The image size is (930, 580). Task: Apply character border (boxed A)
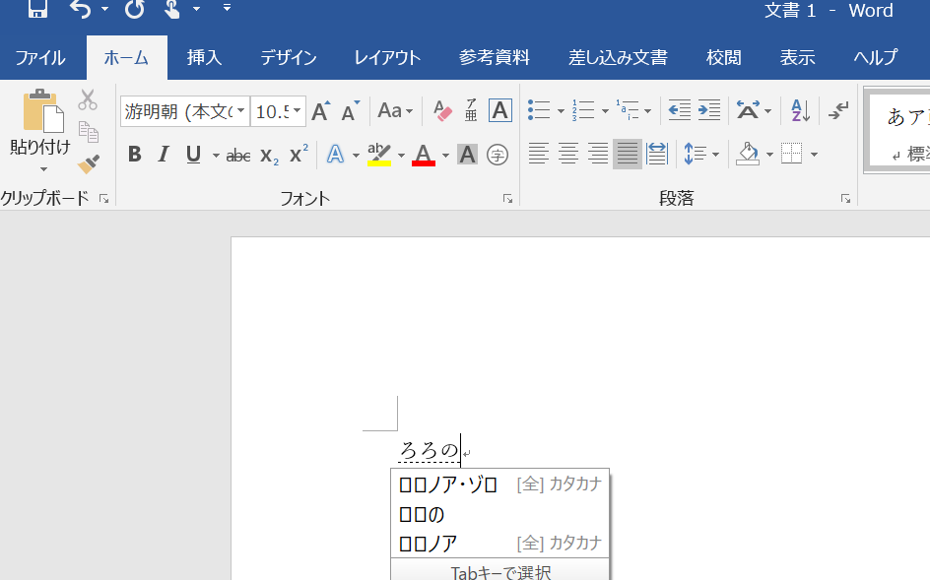[500, 111]
